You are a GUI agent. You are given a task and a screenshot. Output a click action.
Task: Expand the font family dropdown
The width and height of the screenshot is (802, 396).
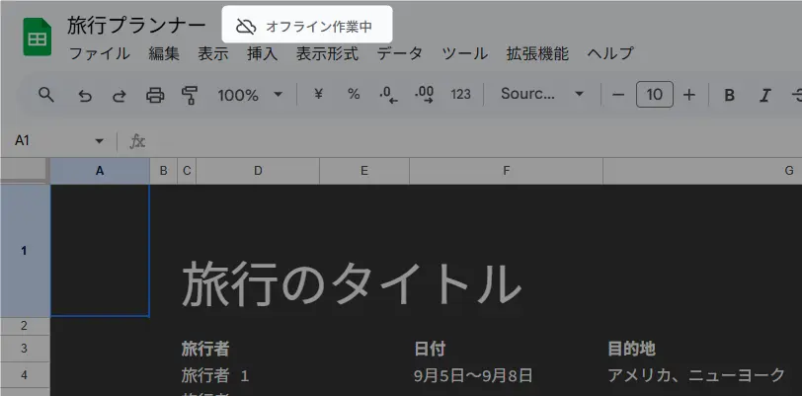pyautogui.click(x=542, y=95)
